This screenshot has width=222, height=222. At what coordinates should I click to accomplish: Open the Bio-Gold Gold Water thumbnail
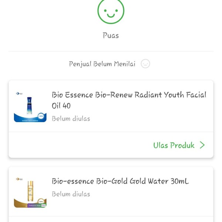(x=30, y=192)
